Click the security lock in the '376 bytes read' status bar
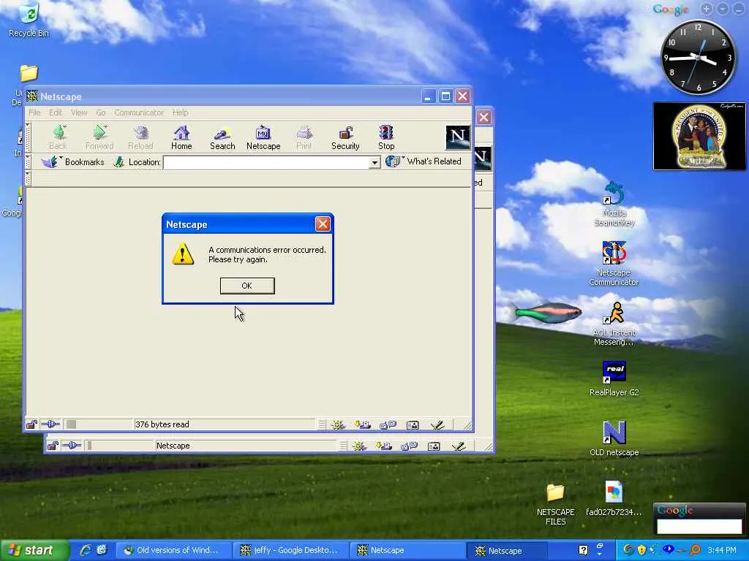The width and height of the screenshot is (749, 561). (x=31, y=424)
